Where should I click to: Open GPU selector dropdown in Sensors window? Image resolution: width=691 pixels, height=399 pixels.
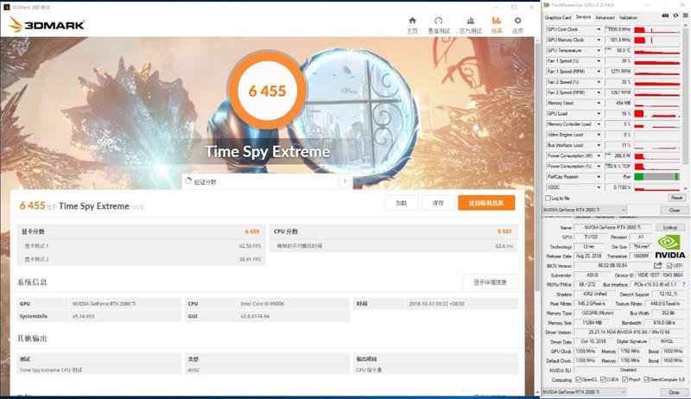pos(585,210)
